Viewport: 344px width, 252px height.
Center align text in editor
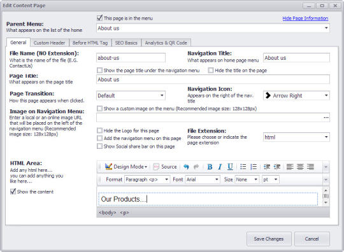pos(300,167)
